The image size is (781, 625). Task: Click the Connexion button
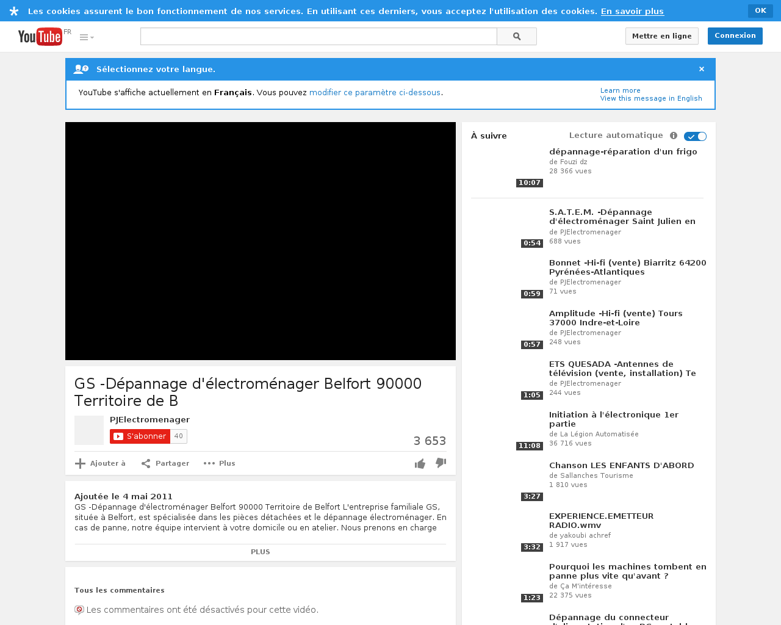735,35
